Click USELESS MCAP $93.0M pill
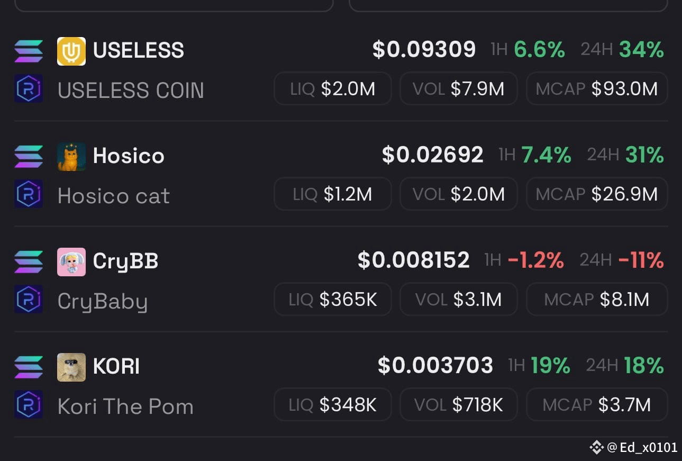682x461 pixels. coord(597,88)
